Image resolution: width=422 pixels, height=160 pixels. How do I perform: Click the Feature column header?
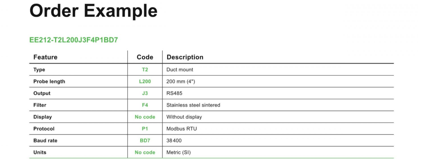[45, 57]
